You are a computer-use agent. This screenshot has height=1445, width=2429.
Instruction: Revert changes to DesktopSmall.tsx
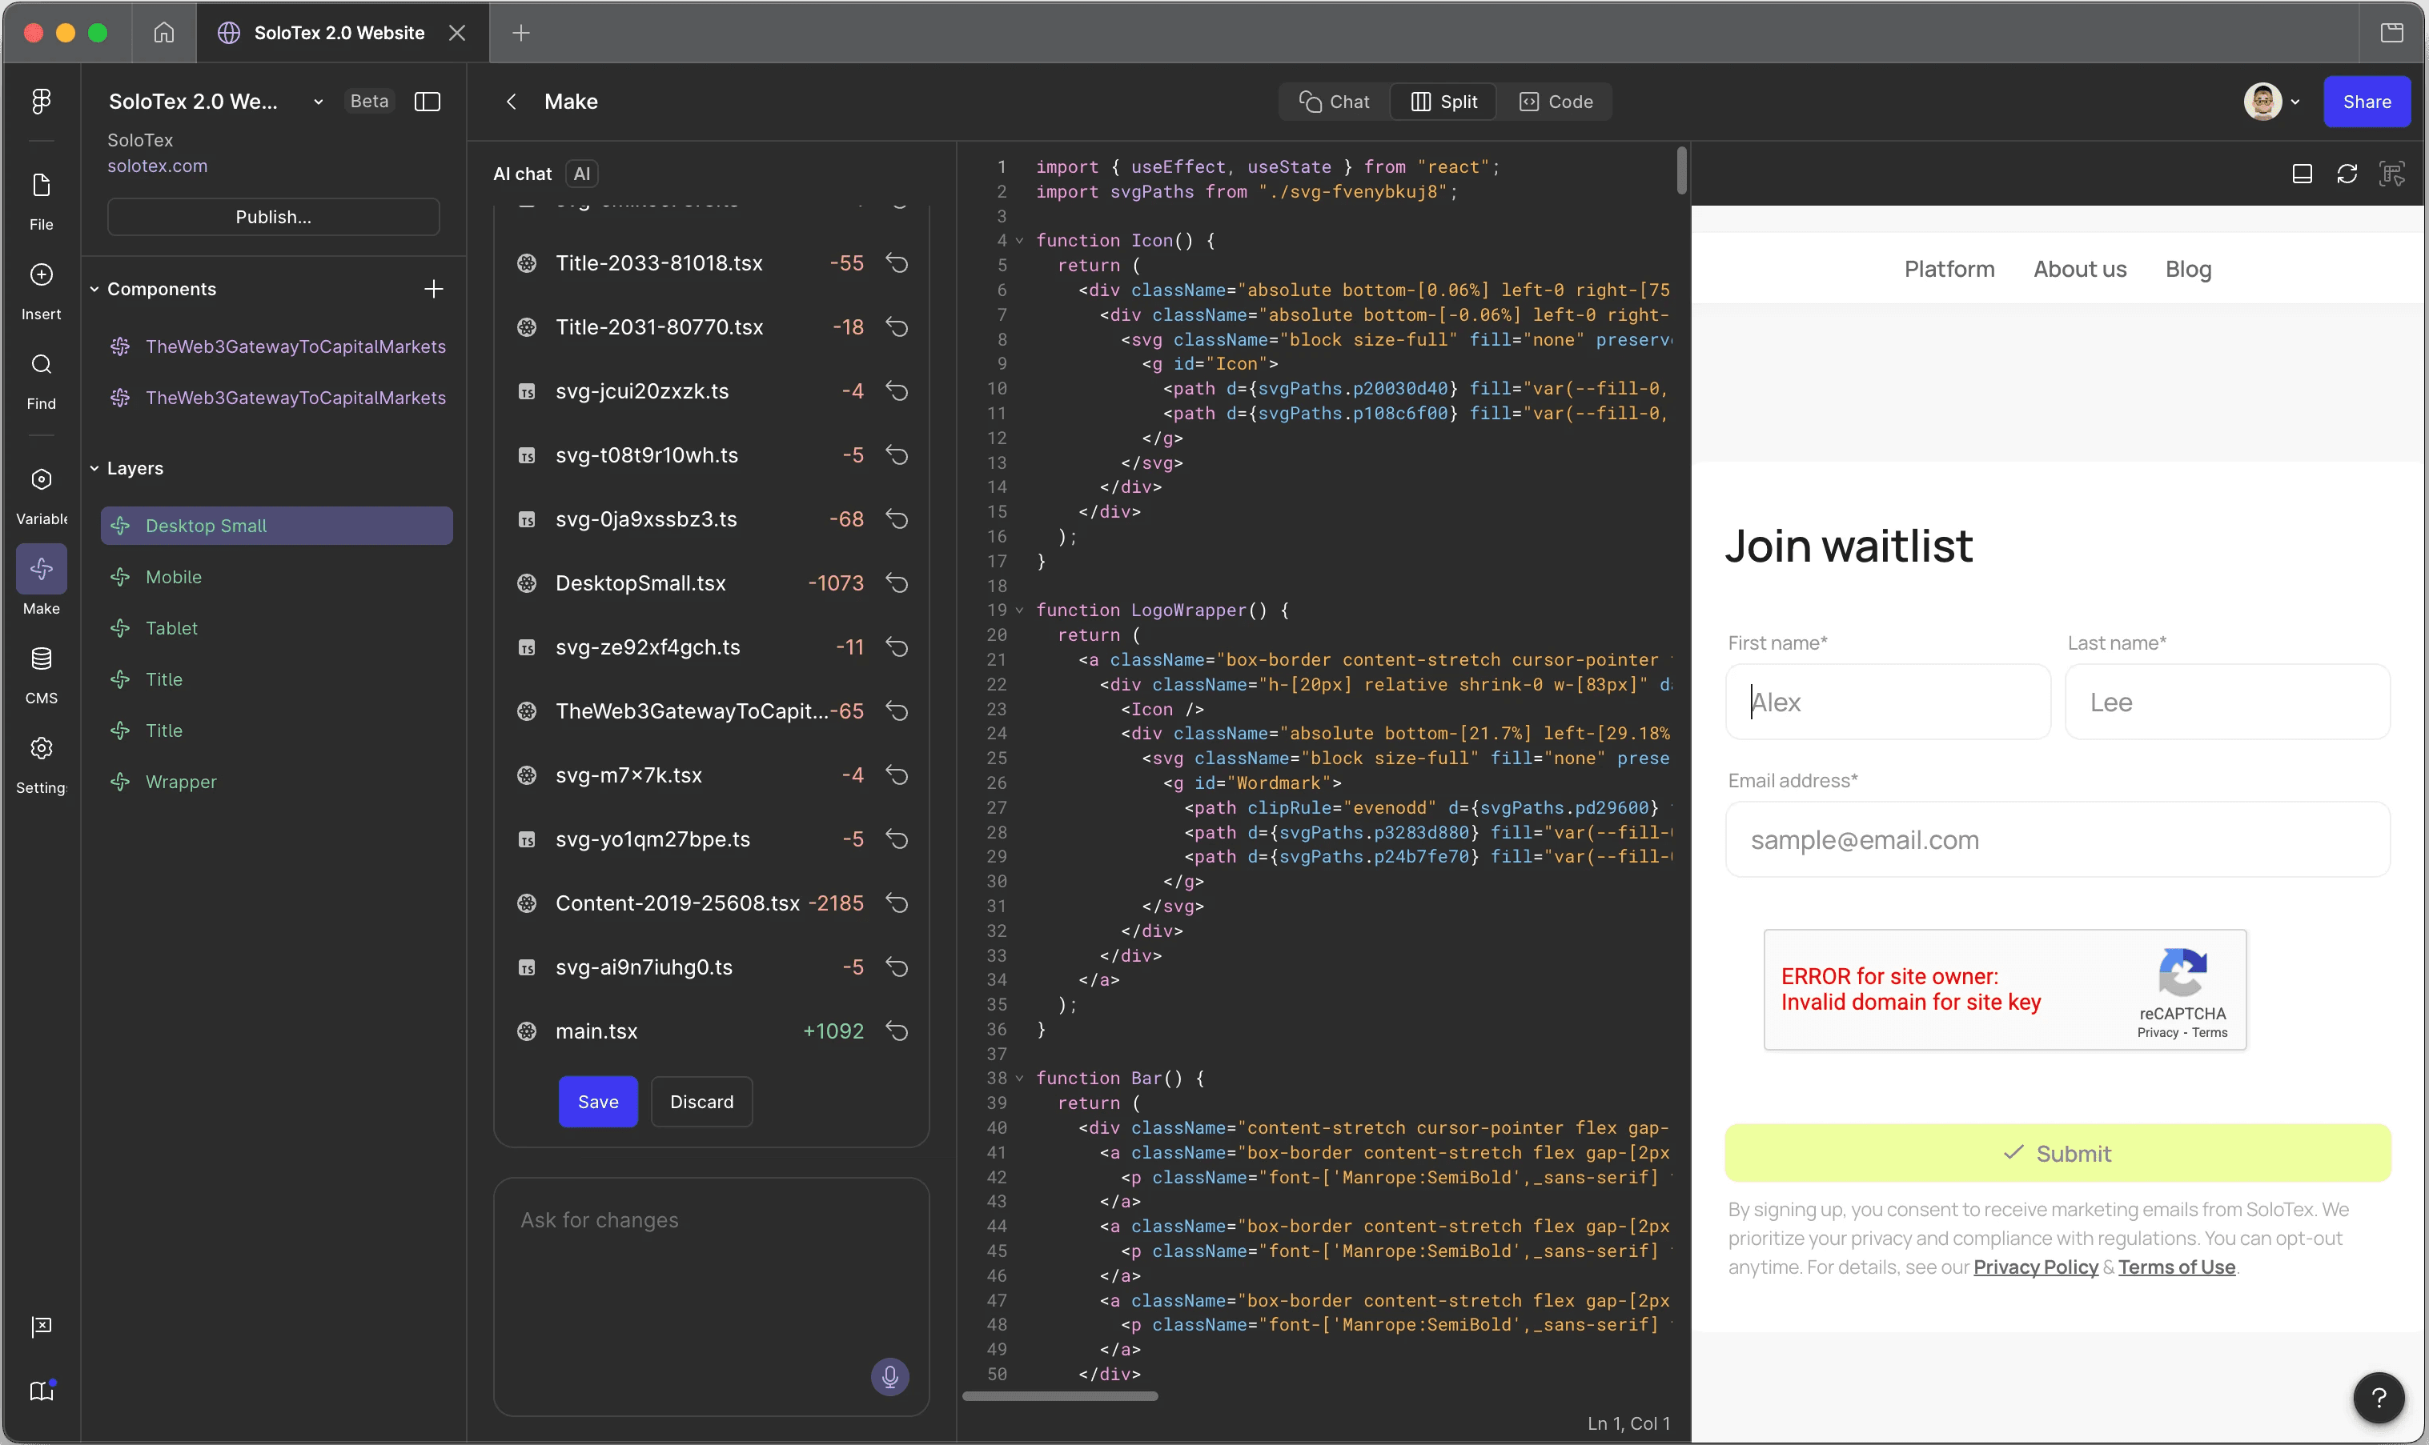(x=897, y=583)
